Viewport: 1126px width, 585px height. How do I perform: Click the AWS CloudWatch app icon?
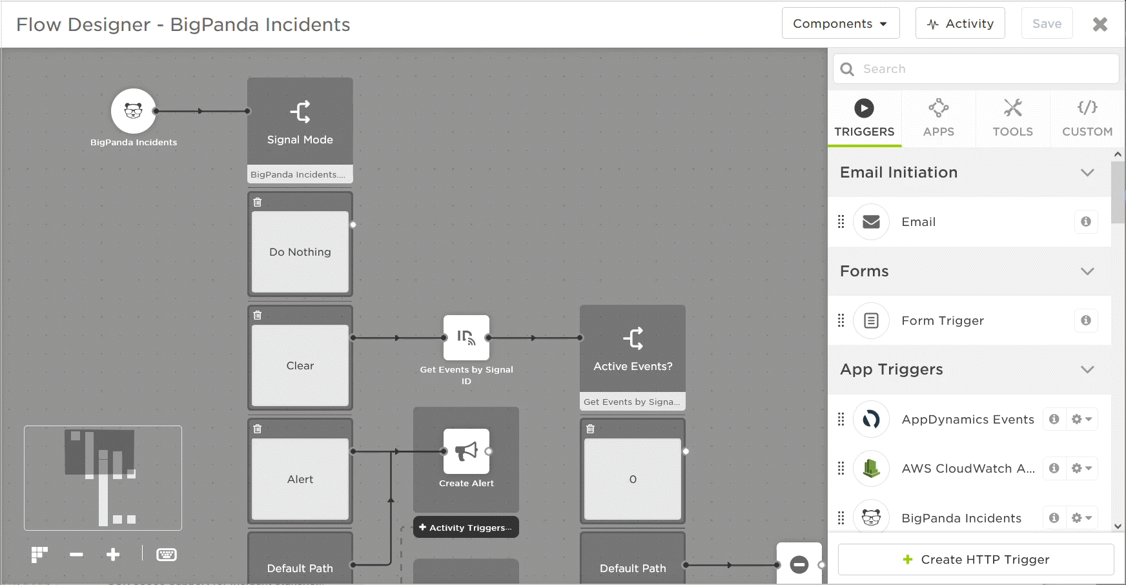[871, 469]
